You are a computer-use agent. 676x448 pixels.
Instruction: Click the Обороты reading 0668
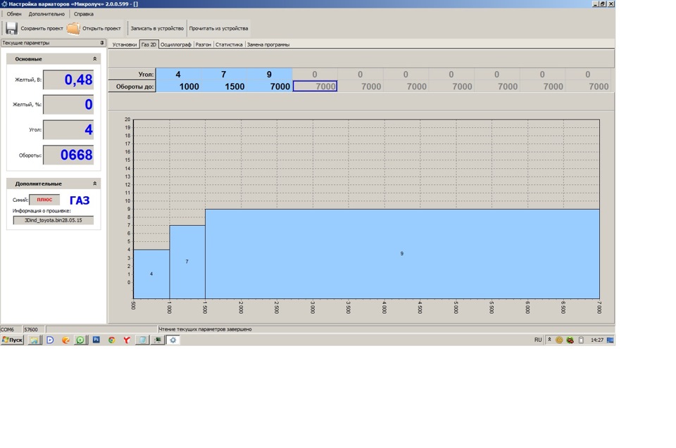click(68, 155)
